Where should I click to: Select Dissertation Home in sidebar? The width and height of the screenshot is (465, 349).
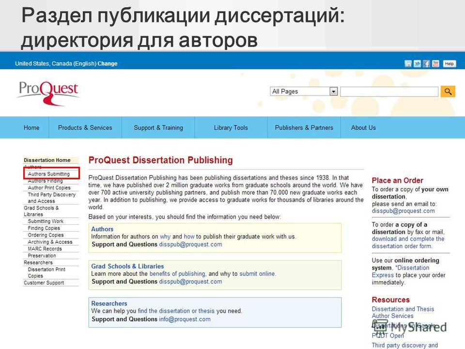pyautogui.click(x=47, y=160)
